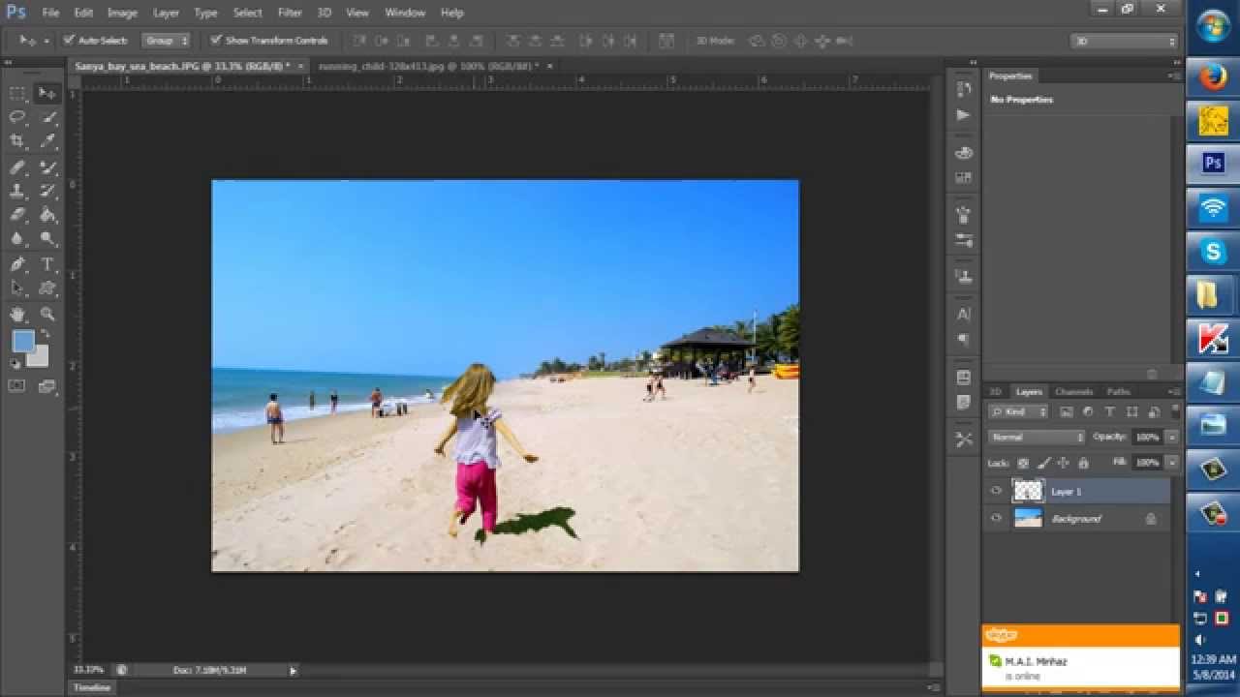Select the Custom Shape tool

click(x=46, y=288)
